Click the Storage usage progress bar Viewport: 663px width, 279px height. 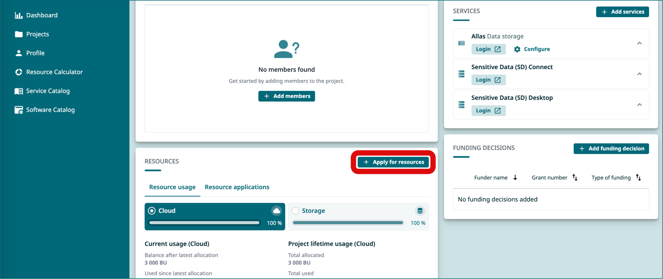click(x=348, y=223)
